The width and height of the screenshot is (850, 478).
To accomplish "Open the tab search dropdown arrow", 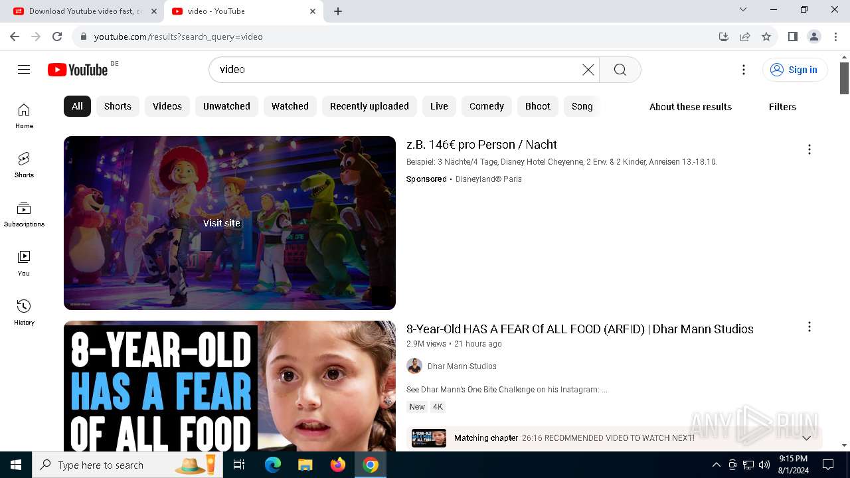I will (x=743, y=9).
